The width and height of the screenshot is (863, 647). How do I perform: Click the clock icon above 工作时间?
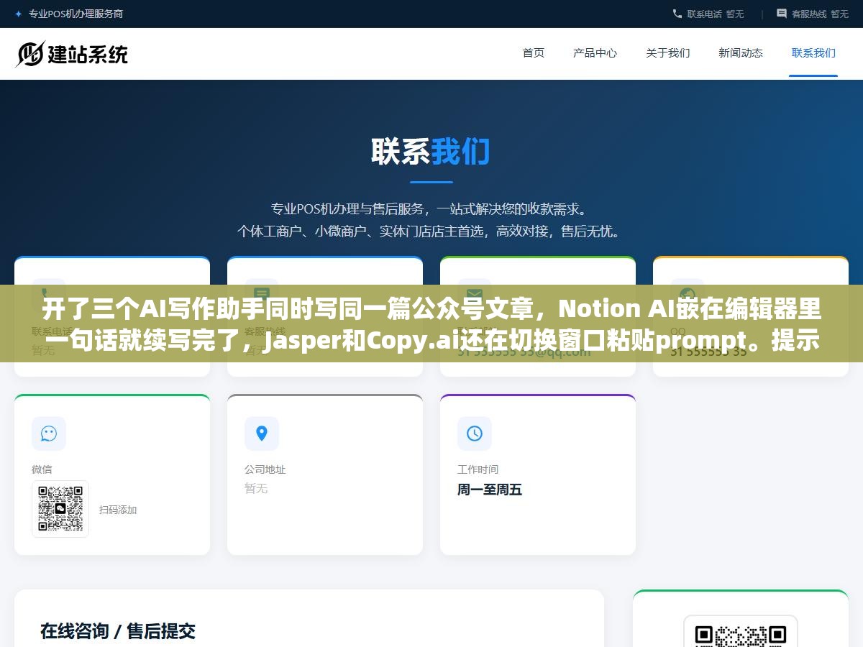475,433
